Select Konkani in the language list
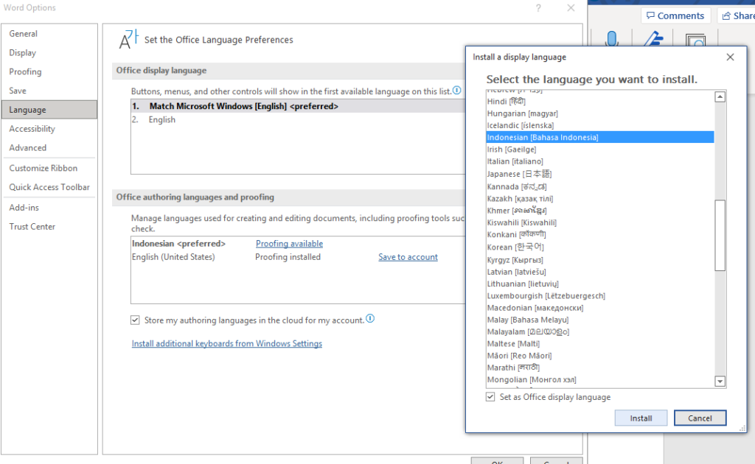The image size is (755, 464). (x=600, y=235)
